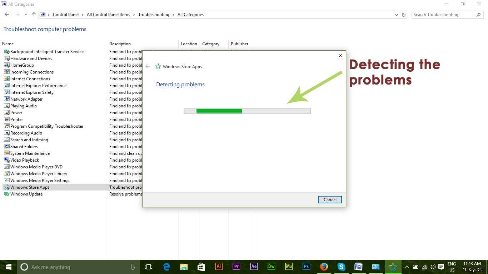Click the Hardware and Devices icon
Viewport: 488px width, 274px height.
(x=6, y=59)
